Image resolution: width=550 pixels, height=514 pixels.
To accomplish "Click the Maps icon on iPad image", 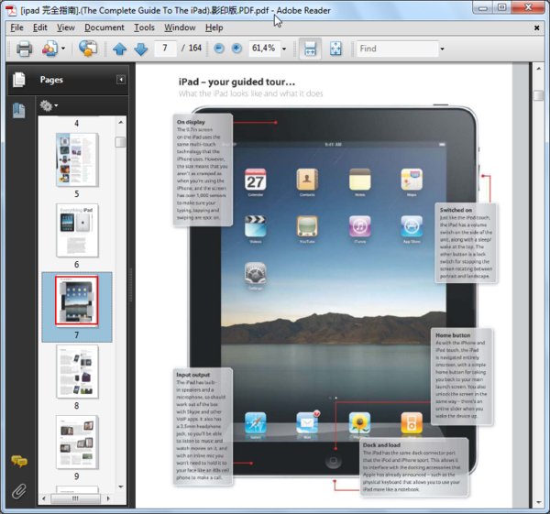I will pos(412,180).
